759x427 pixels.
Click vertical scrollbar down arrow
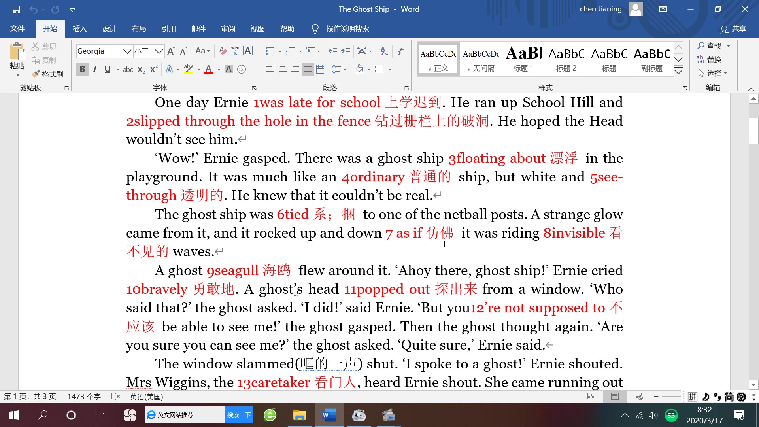(753, 384)
